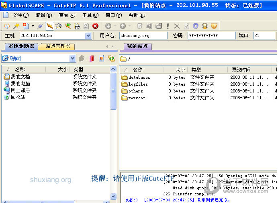Screen dimensions: 278x203
Task: Select the wwwroot remote folder
Action: 133,98
